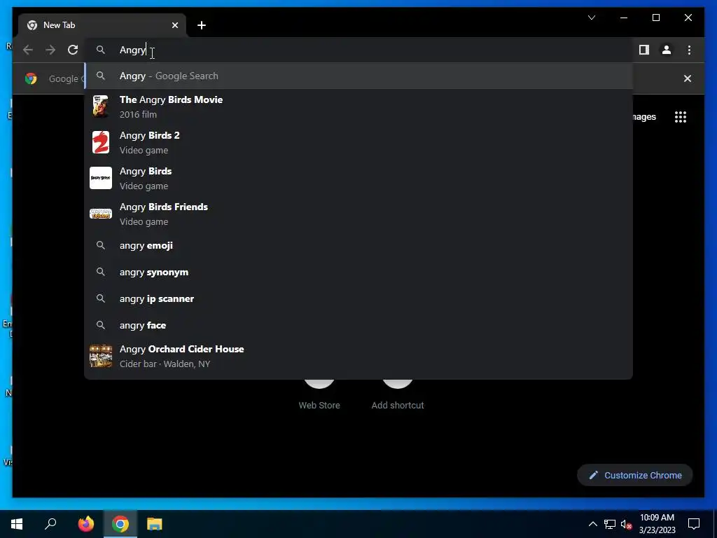Show hidden system tray icons

pos(592,524)
